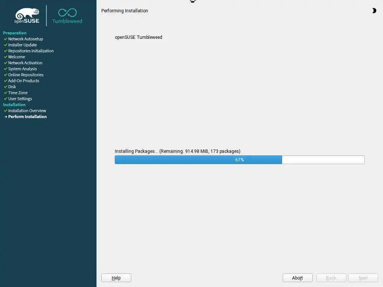383x287 pixels.
Task: Click the checkmark beside Repositories Initialization
Action: (5, 51)
